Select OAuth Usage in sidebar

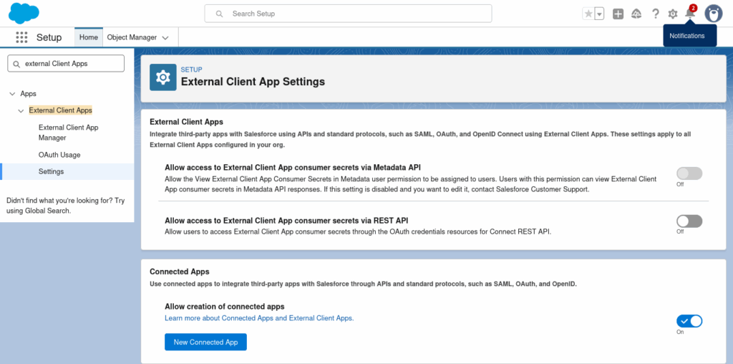pos(59,155)
